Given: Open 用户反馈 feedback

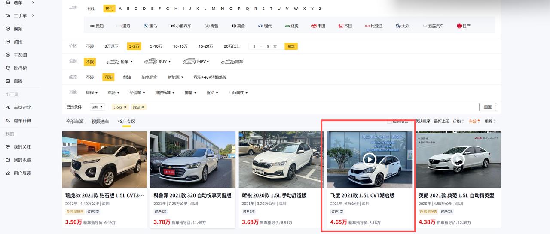Looking at the screenshot, I should coord(22,173).
